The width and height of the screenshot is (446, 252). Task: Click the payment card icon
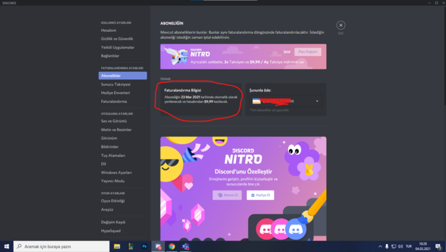[x=257, y=101]
